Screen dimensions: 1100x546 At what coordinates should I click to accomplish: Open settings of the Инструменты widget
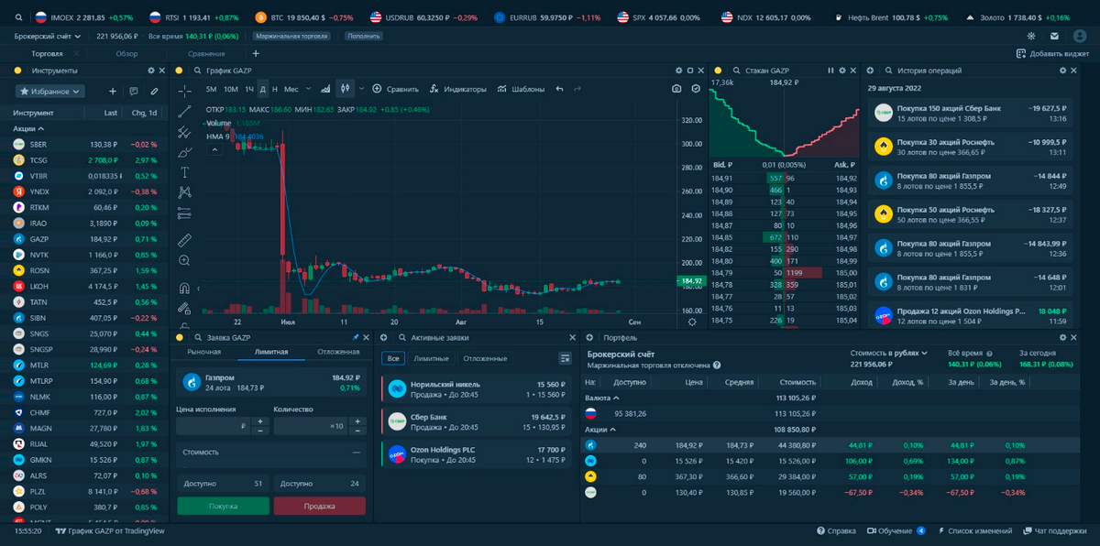coord(151,71)
